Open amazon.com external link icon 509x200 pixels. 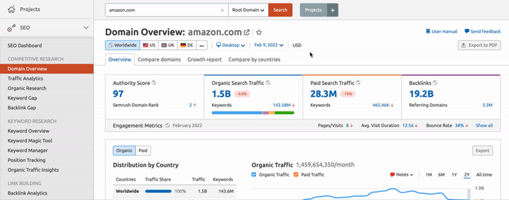tap(247, 32)
